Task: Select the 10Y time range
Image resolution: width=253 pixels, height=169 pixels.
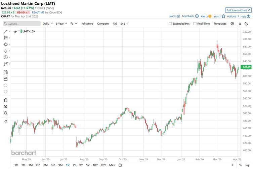Action: pyautogui.click(x=95, y=165)
